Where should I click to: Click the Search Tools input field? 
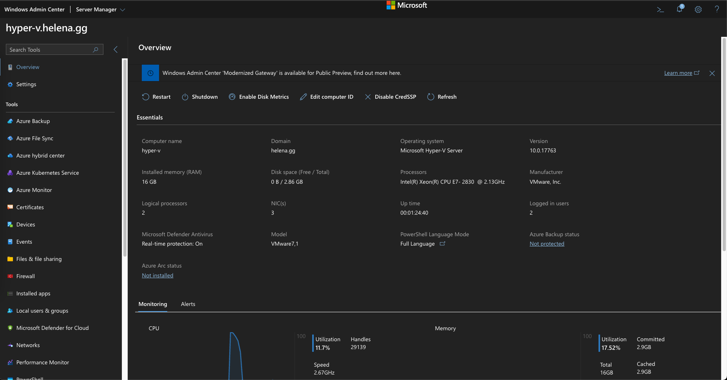coord(50,50)
